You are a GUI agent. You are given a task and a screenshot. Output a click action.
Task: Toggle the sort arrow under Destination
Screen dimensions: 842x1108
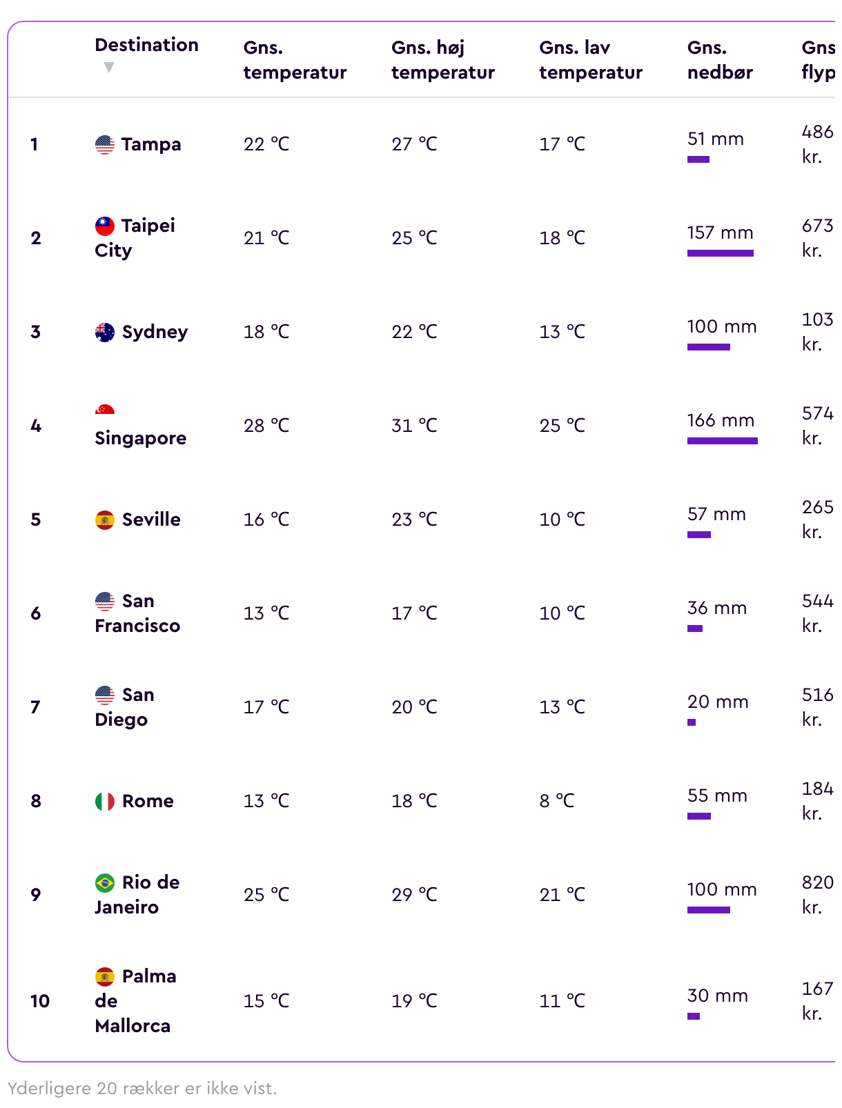tap(108, 67)
